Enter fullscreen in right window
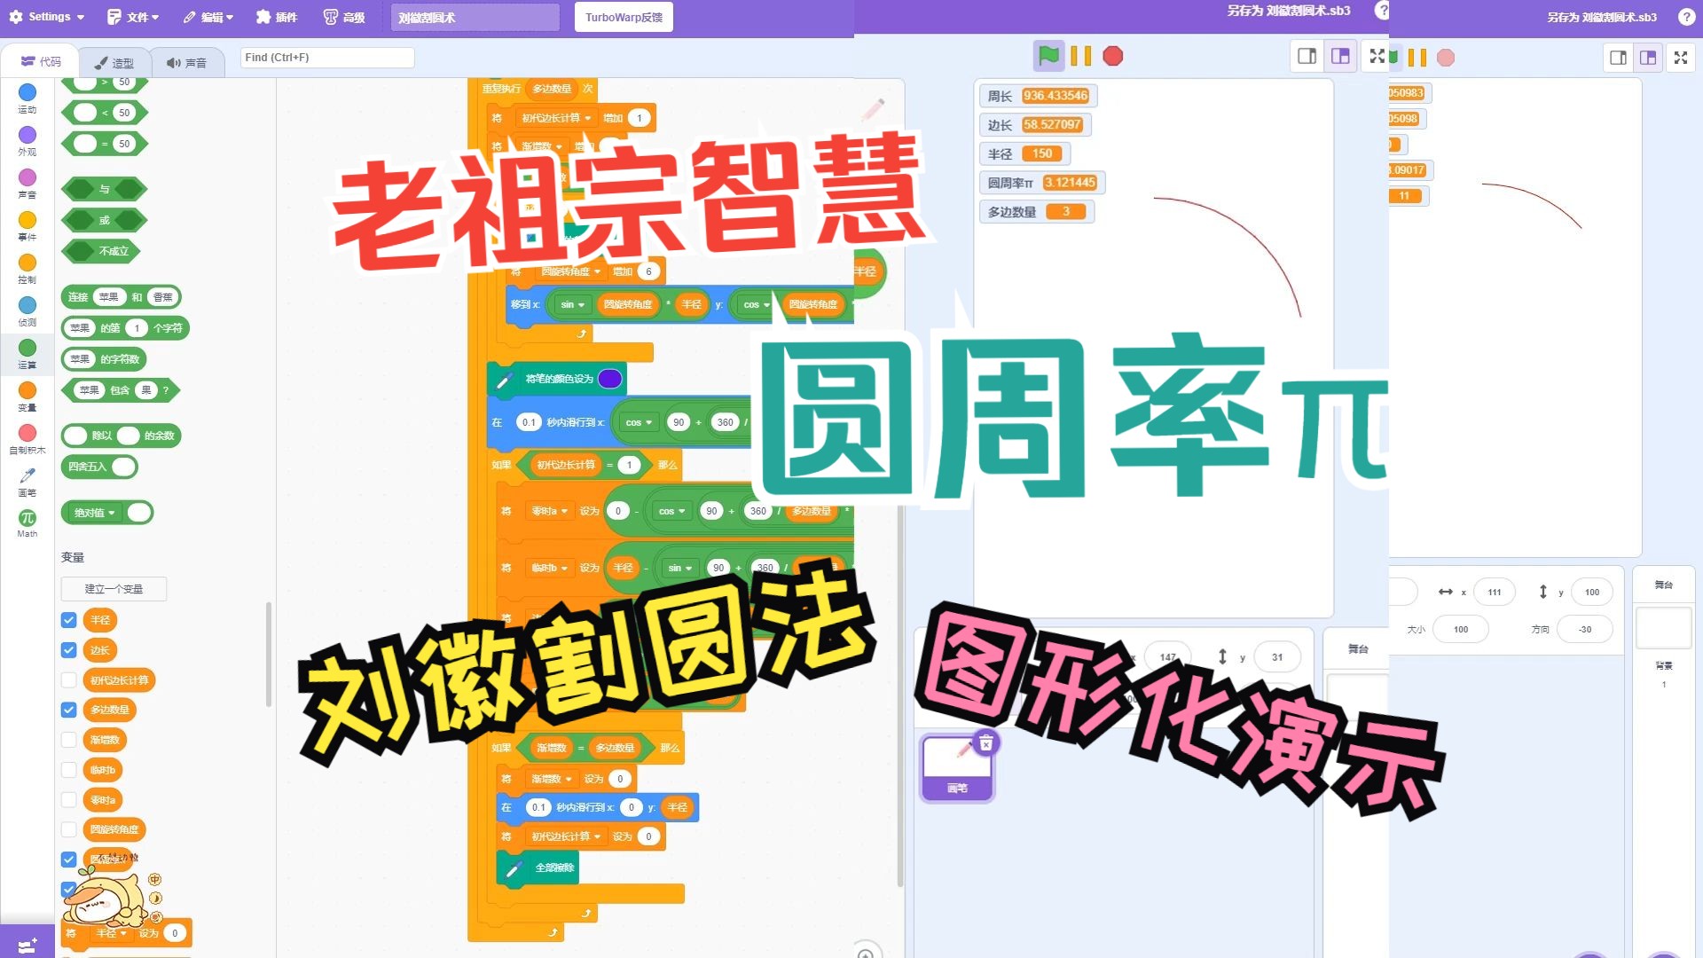The height and width of the screenshot is (958, 1703). pos(1681,58)
